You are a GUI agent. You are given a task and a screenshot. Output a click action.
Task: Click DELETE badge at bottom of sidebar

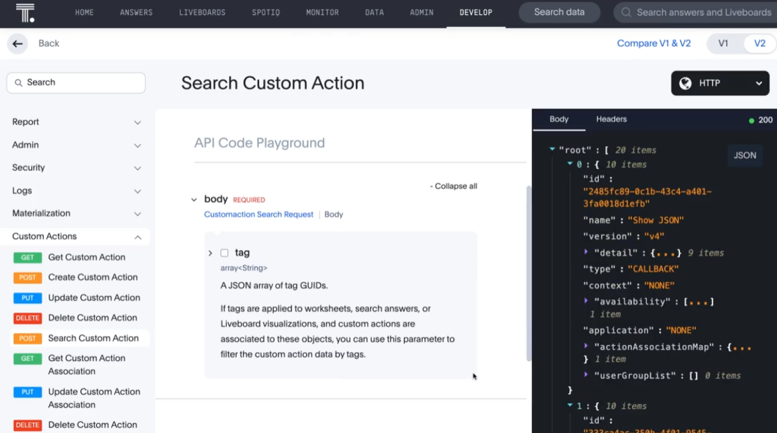click(x=28, y=425)
